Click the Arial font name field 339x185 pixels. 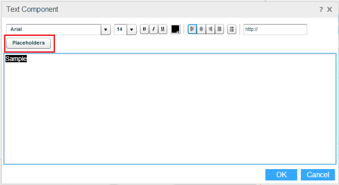pyautogui.click(x=54, y=30)
